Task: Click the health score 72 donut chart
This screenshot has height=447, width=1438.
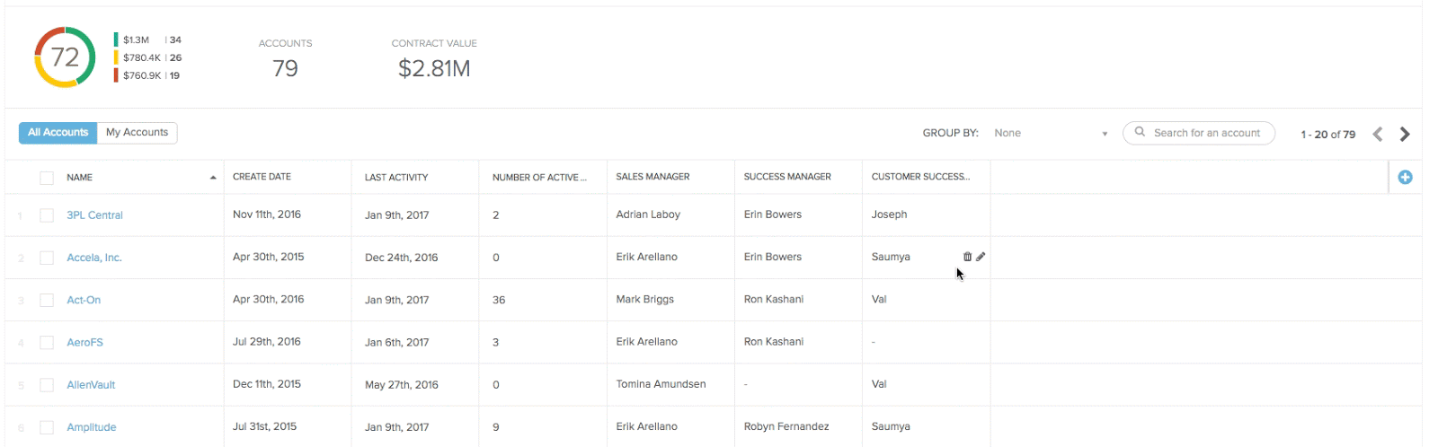Action: point(65,57)
